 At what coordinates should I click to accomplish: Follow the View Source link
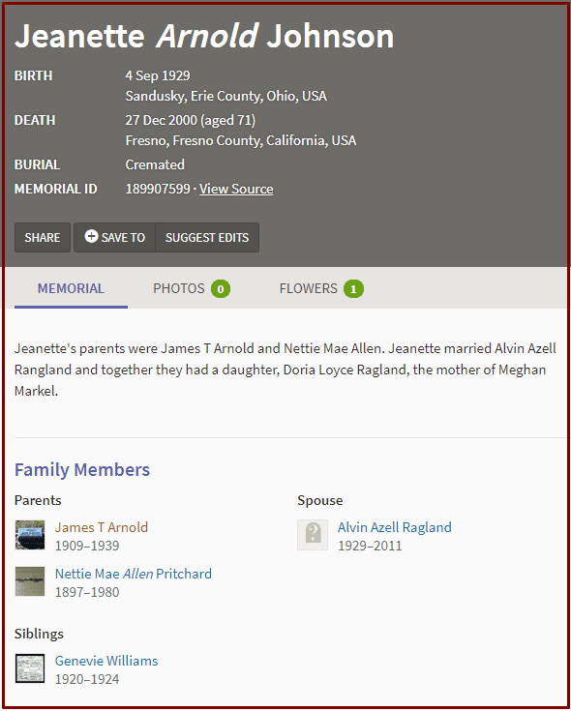(236, 189)
